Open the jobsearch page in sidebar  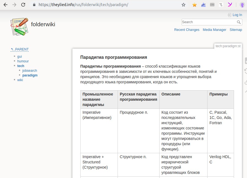point(30,71)
